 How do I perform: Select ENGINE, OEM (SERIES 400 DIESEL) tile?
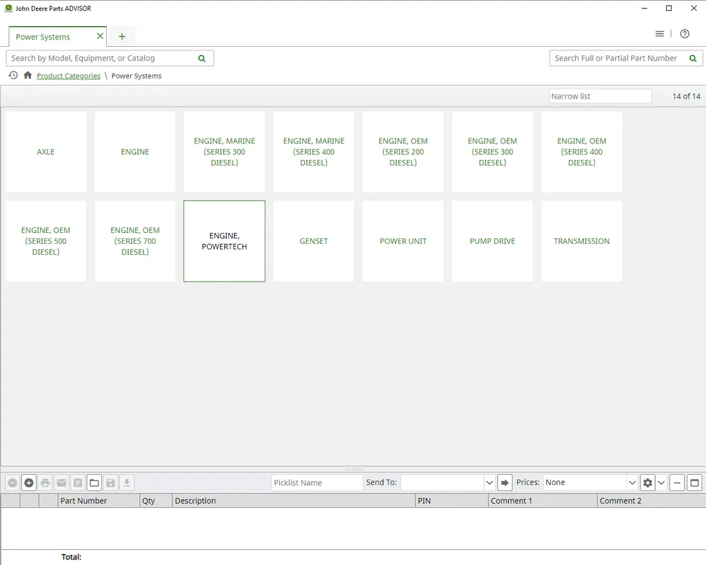pos(582,152)
